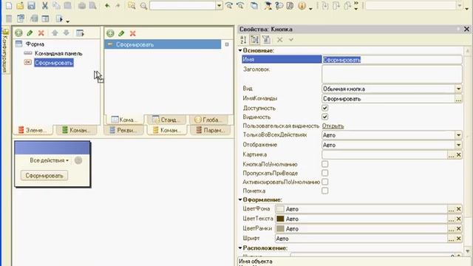Click the Заголовок text field
The height and width of the screenshot is (266, 473).
click(x=392, y=74)
